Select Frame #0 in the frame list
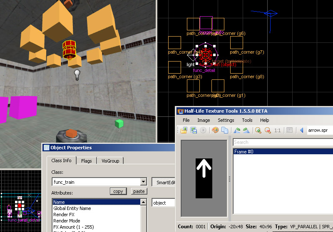Viewport: 333px width, 232px height. pyautogui.click(x=283, y=152)
